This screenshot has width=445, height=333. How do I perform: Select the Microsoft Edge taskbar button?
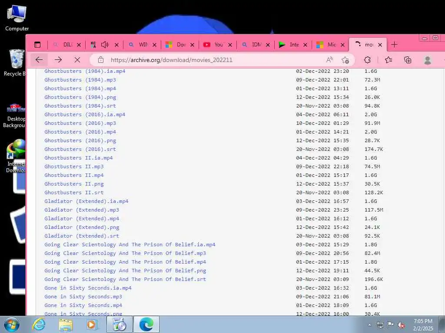(x=146, y=324)
